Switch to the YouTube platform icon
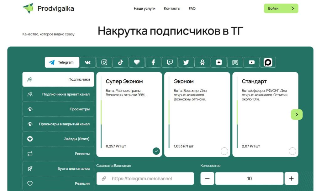This screenshot has width=321, height=191. tap(252, 62)
